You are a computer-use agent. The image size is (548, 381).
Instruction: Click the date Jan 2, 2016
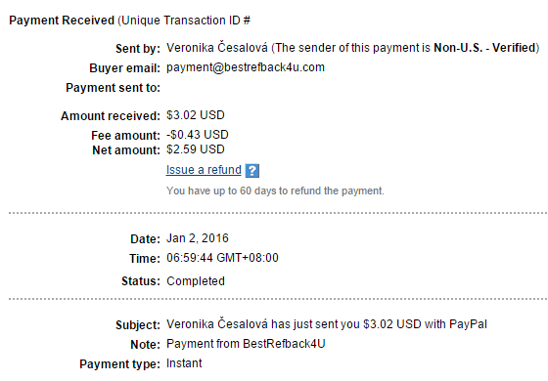198,238
